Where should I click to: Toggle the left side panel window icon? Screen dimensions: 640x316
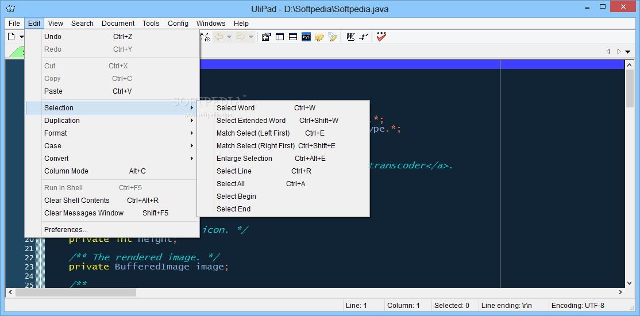pyautogui.click(x=280, y=37)
